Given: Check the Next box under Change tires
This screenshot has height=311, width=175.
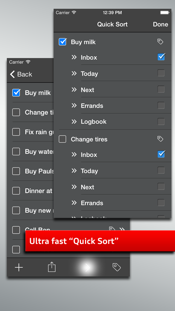Looking at the screenshot, I should [161, 186].
